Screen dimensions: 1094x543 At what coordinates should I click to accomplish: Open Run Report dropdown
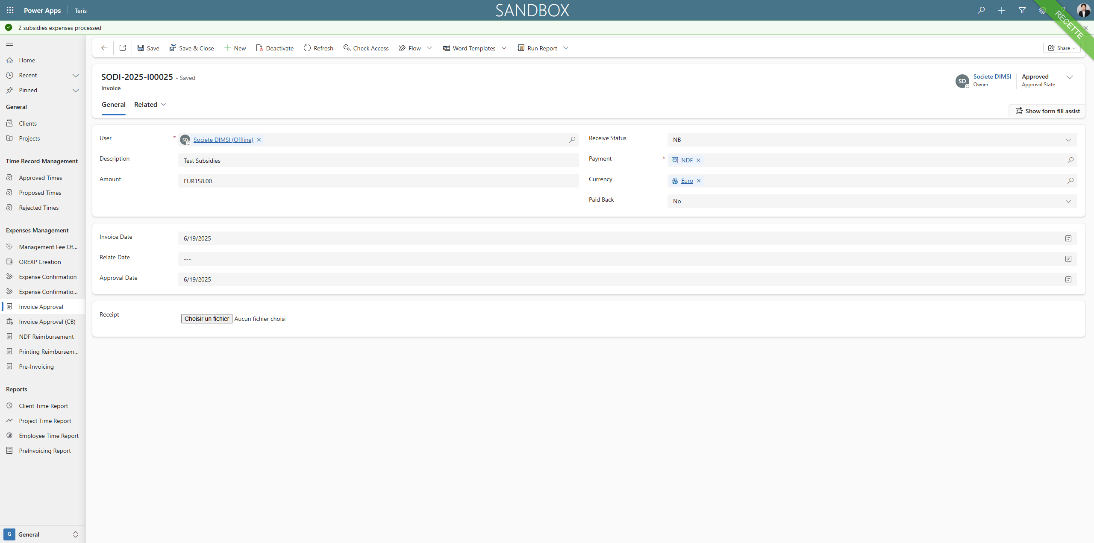click(x=566, y=48)
